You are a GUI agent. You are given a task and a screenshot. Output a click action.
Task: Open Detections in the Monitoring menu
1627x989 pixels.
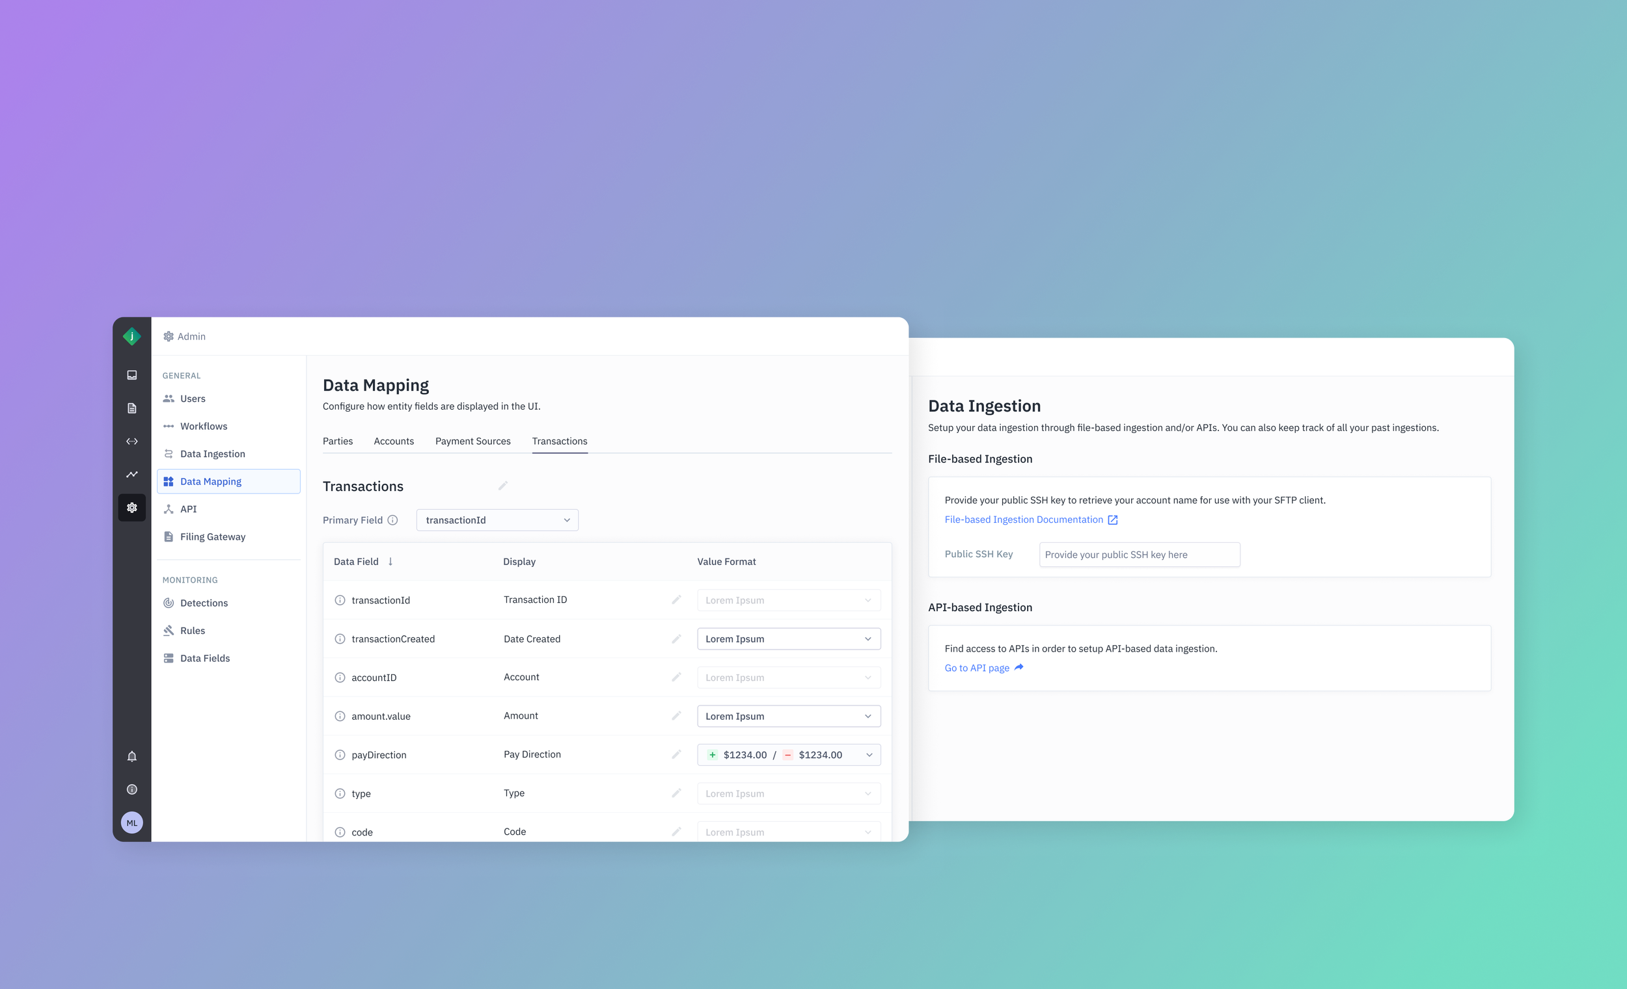coord(203,603)
